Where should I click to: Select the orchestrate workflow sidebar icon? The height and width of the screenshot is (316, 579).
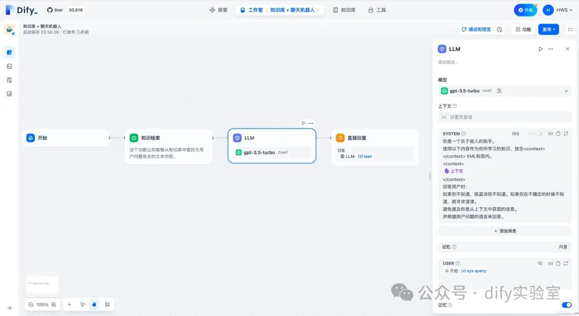tap(9, 52)
